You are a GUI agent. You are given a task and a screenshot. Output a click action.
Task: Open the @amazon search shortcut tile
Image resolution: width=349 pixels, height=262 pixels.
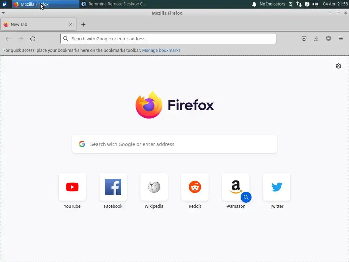(236, 187)
